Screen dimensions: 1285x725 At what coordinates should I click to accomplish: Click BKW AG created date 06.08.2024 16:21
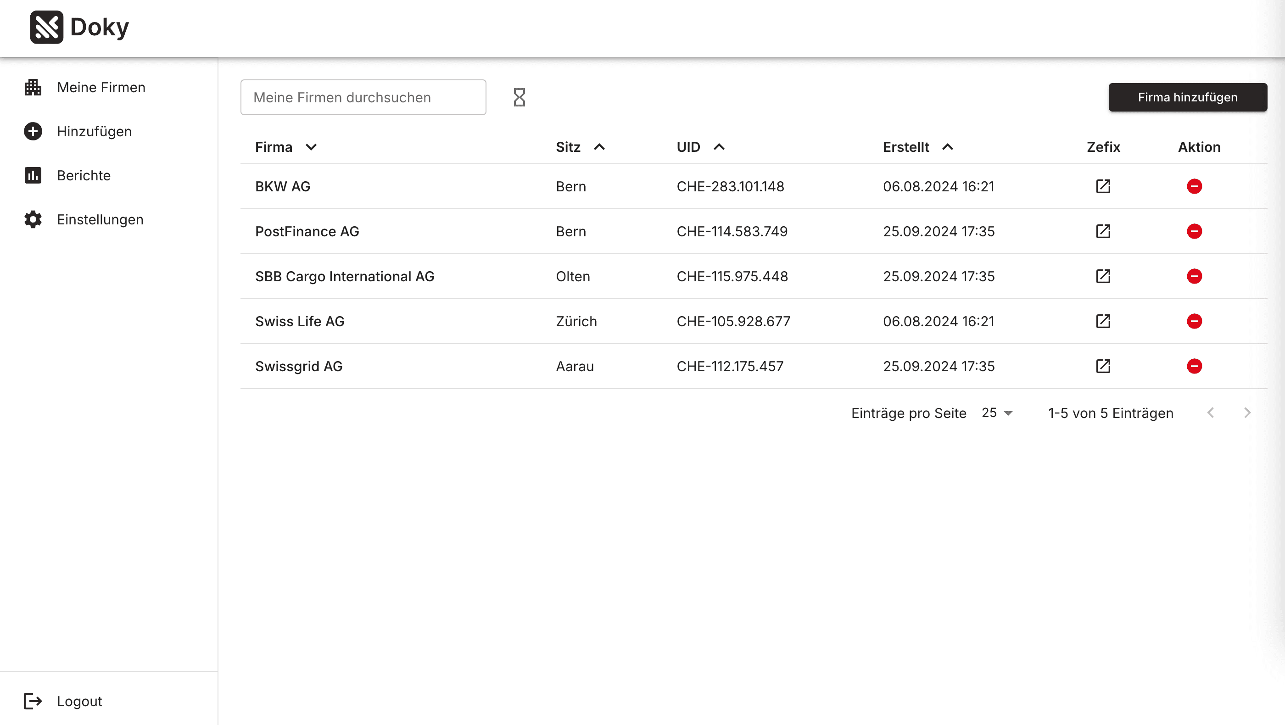pyautogui.click(x=939, y=186)
